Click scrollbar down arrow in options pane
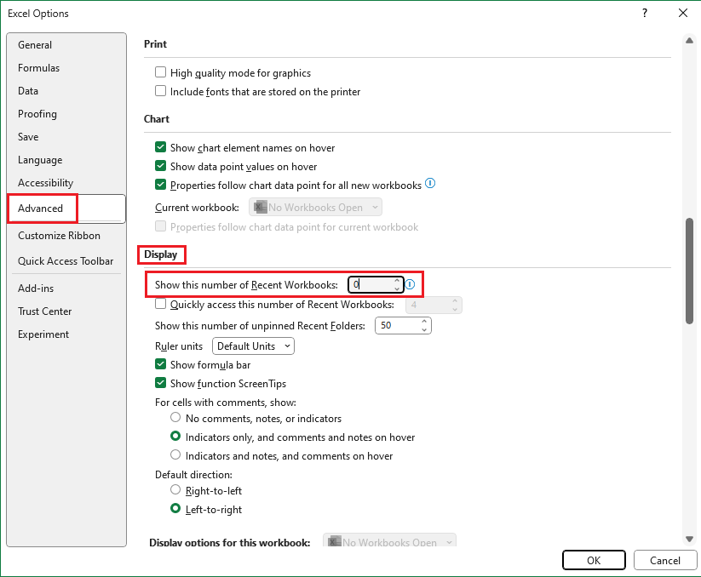The image size is (701, 577). click(689, 539)
